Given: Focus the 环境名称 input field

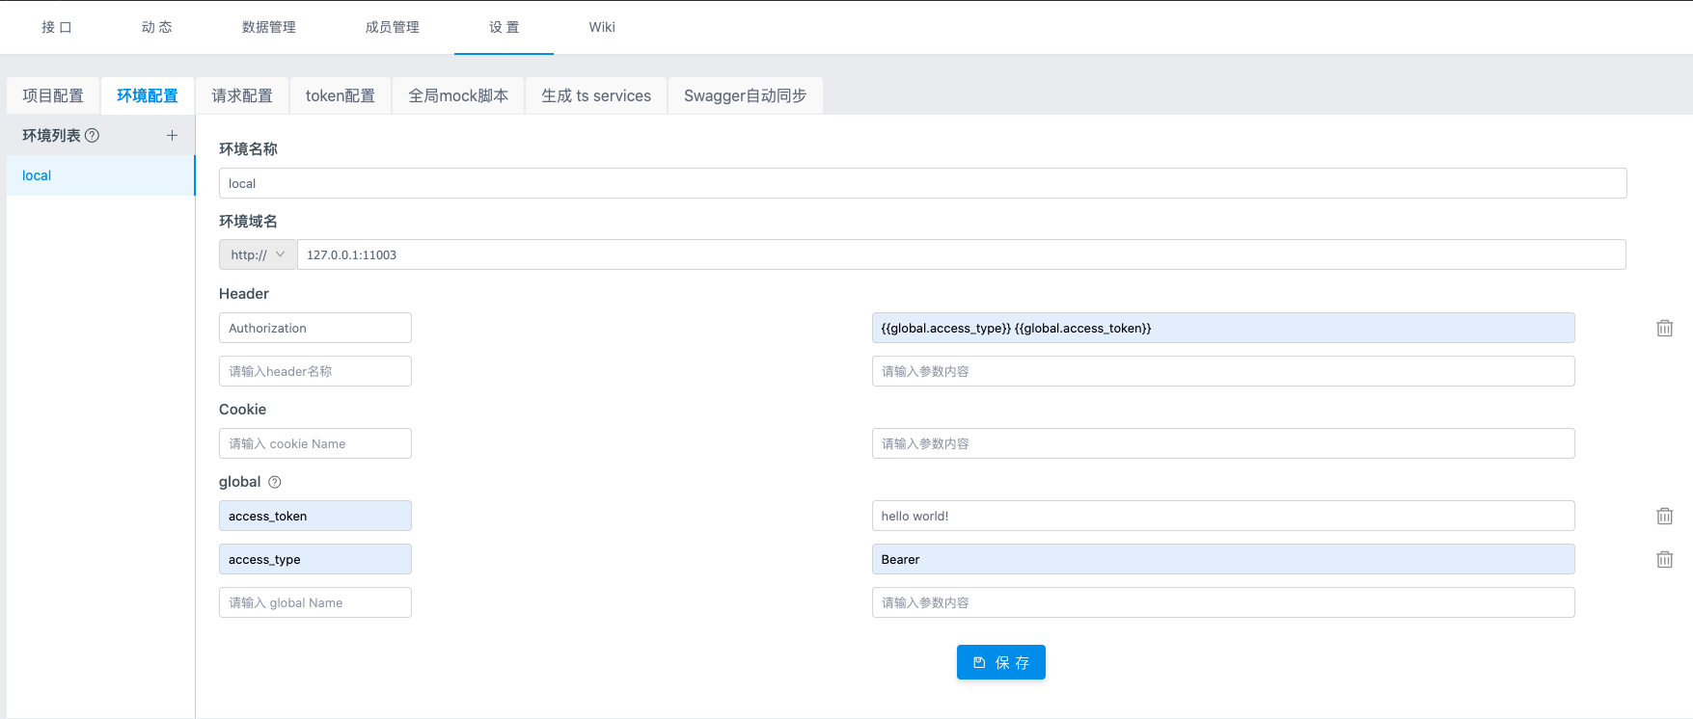Looking at the screenshot, I should [x=922, y=184].
